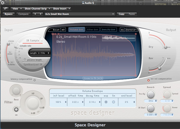Click Zoom to fit button
The image size is (180, 129).
point(90,78)
